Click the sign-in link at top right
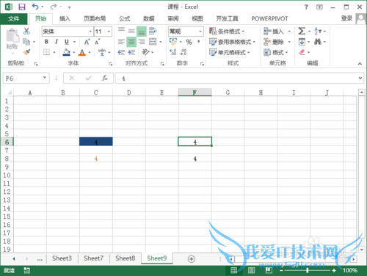Image resolution: width=367 pixels, height=276 pixels. [346, 18]
